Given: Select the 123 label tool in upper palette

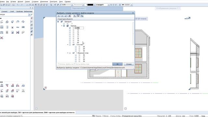Looking at the screenshot, I should 23,27.
